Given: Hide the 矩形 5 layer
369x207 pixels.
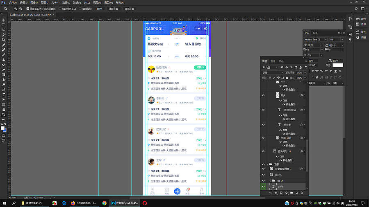Looking at the screenshot, I should click(263, 175).
